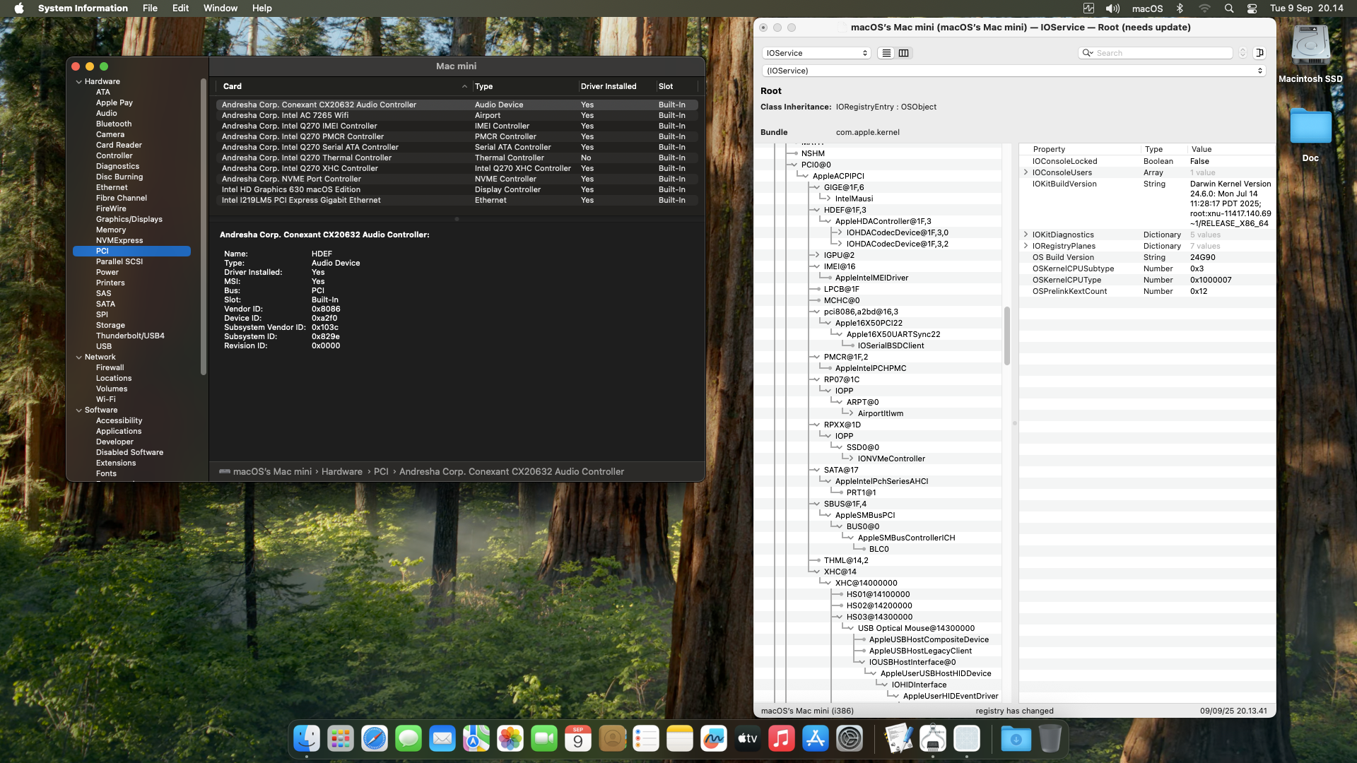Image resolution: width=1357 pixels, height=763 pixels.
Task: Toggle the inspector sidebar button
Action: click(x=1259, y=53)
